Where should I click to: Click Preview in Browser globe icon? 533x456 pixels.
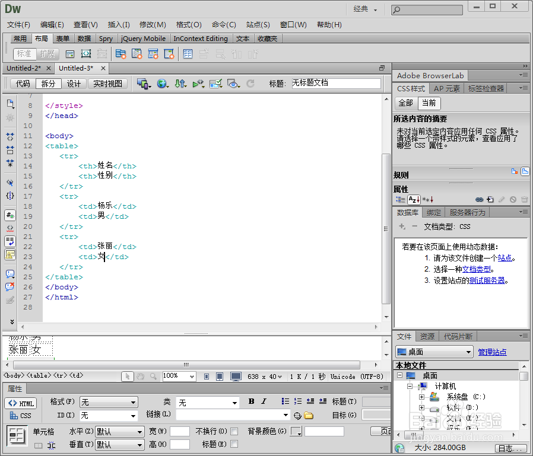(x=163, y=83)
